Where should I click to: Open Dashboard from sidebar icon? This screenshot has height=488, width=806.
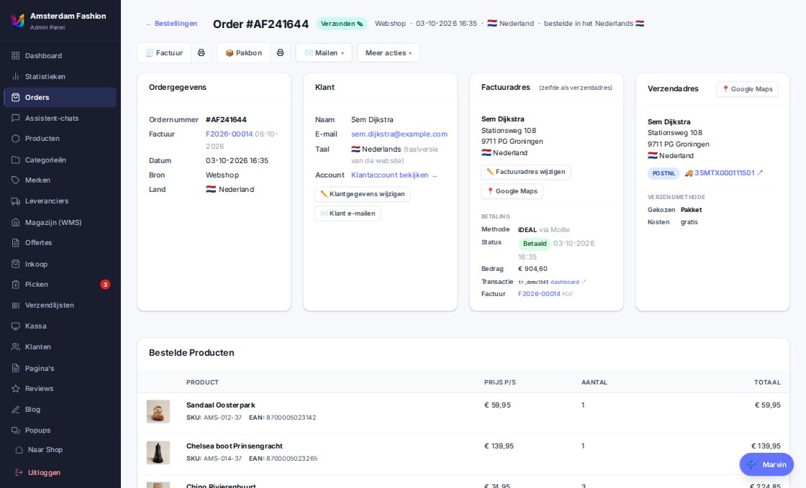(15, 55)
